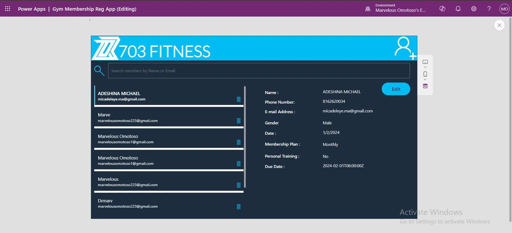This screenshot has height=233, width=512.
Task: Click the Membership Plan value Monthly
Action: 330,145
